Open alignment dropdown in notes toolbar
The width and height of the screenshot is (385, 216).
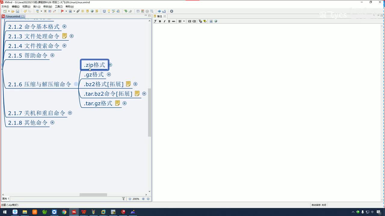pos(184,21)
